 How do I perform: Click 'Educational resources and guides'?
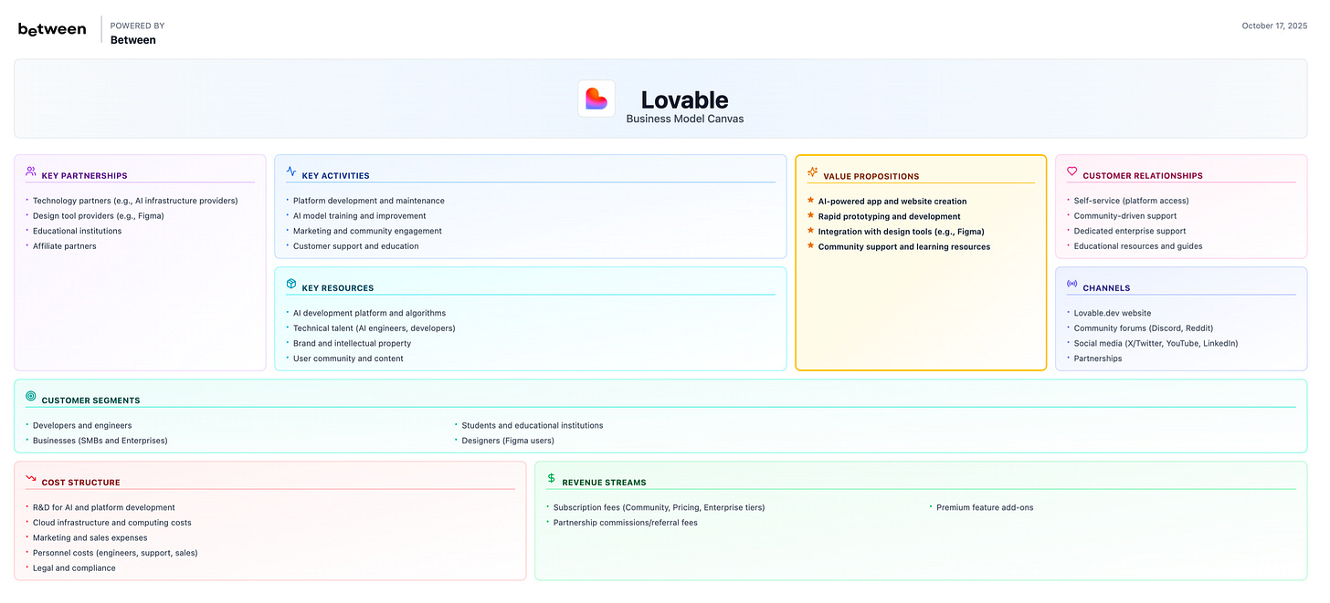tap(1138, 246)
